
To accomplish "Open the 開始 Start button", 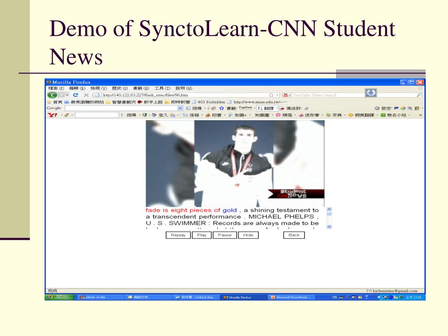I will coord(59,297).
